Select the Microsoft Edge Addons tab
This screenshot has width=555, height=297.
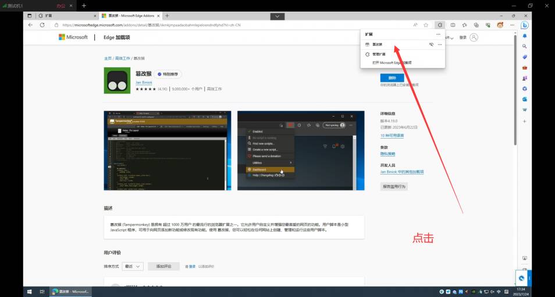(130, 16)
